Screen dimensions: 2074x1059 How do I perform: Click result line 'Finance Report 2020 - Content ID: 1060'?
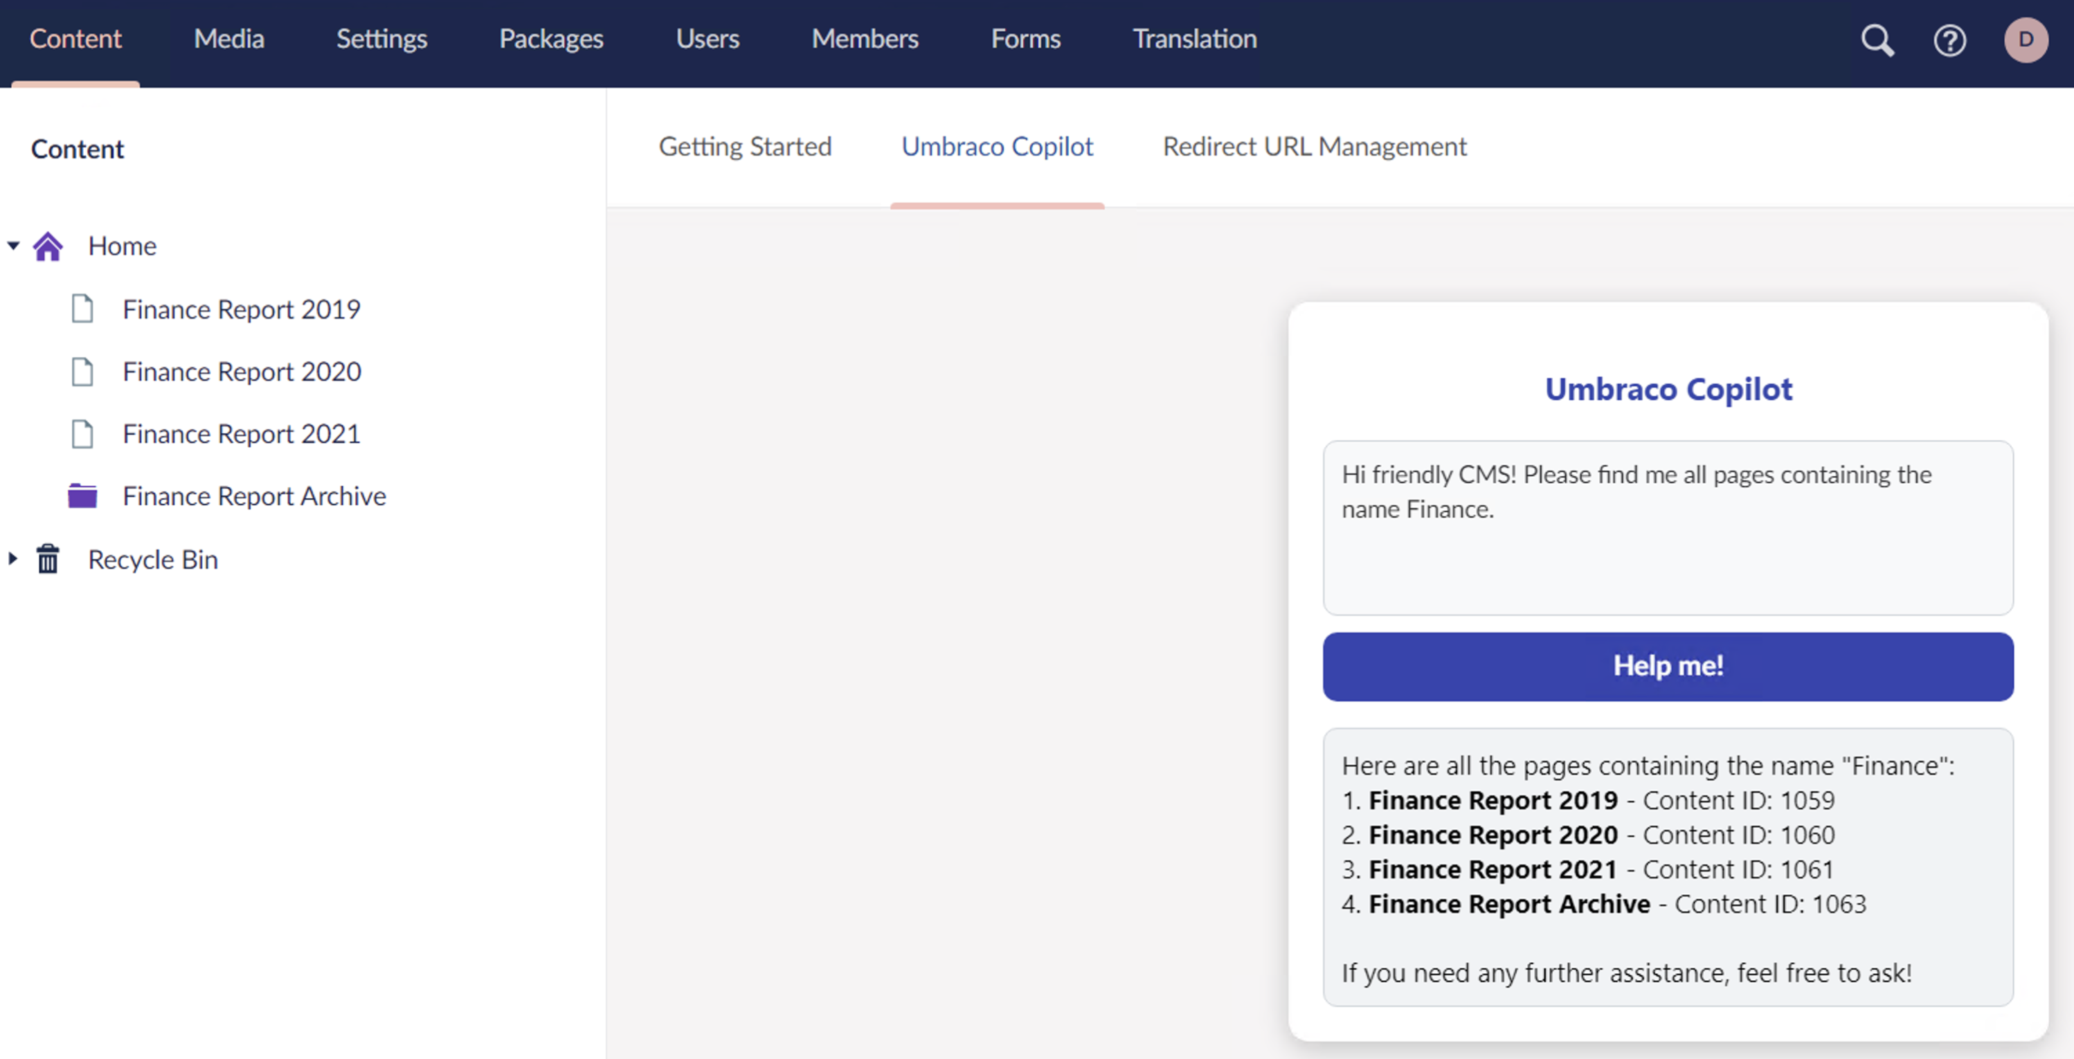pyautogui.click(x=1588, y=835)
